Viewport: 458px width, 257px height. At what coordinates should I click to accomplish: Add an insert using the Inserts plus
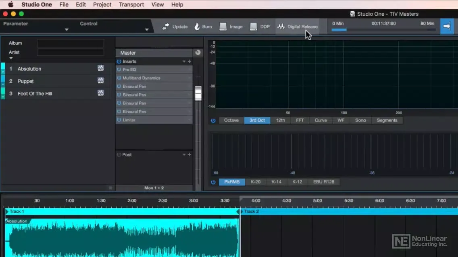coord(189,62)
